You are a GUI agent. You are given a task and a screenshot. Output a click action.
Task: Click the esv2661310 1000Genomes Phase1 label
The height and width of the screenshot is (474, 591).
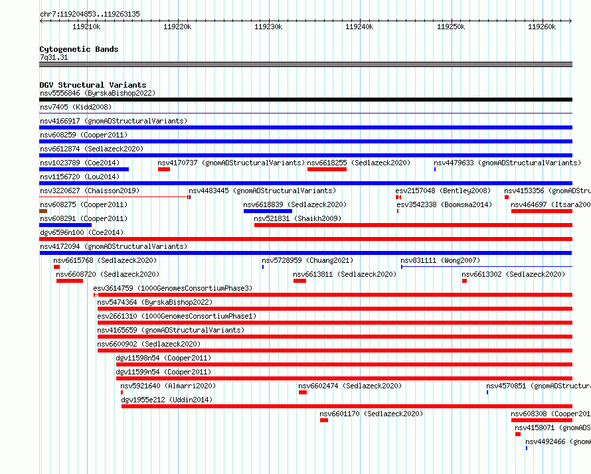(x=177, y=316)
